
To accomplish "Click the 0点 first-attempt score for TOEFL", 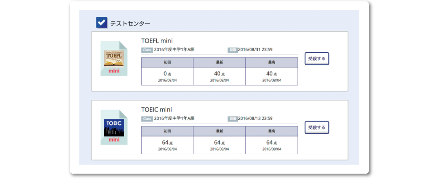I will click(x=167, y=74).
